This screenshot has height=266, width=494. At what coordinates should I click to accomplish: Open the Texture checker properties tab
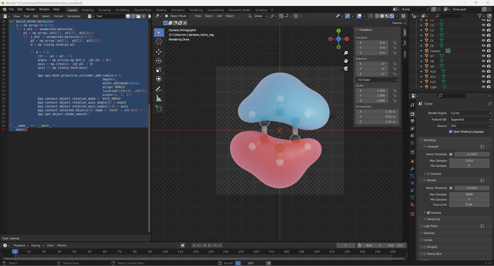(412, 214)
